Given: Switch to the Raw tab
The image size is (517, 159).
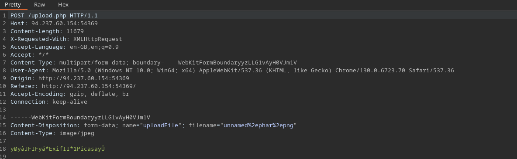Looking at the screenshot, I should click(40, 5).
